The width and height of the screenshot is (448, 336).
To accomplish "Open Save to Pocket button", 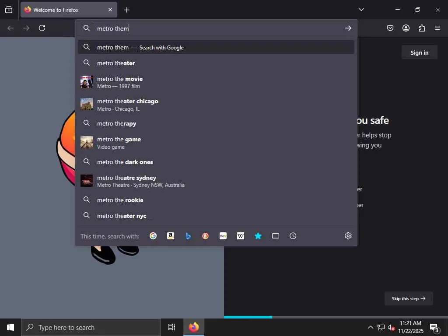I will click(x=390, y=28).
